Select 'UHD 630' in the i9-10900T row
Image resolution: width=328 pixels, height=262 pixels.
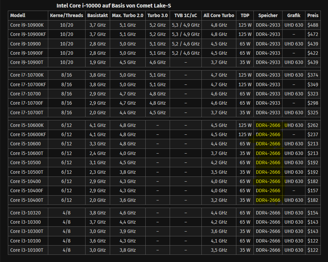pos(294,62)
